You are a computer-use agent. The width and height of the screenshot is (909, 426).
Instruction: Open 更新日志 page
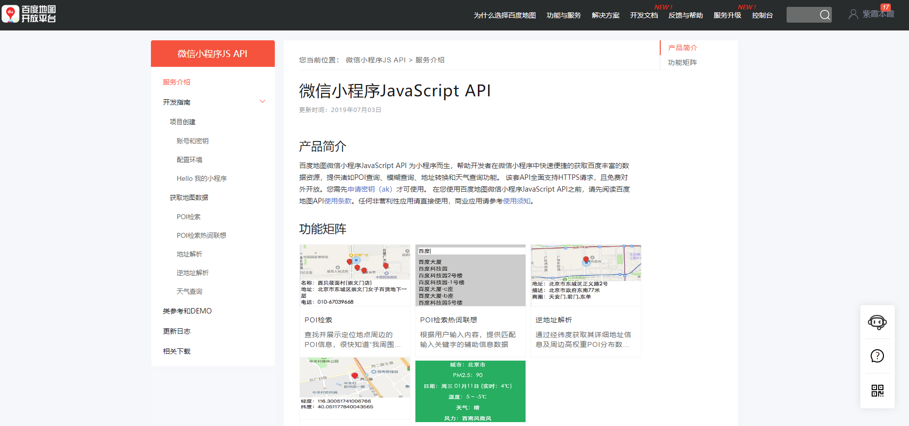pyautogui.click(x=176, y=331)
